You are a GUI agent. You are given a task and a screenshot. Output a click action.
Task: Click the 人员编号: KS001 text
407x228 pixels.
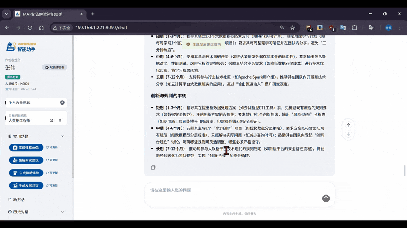[18, 84]
